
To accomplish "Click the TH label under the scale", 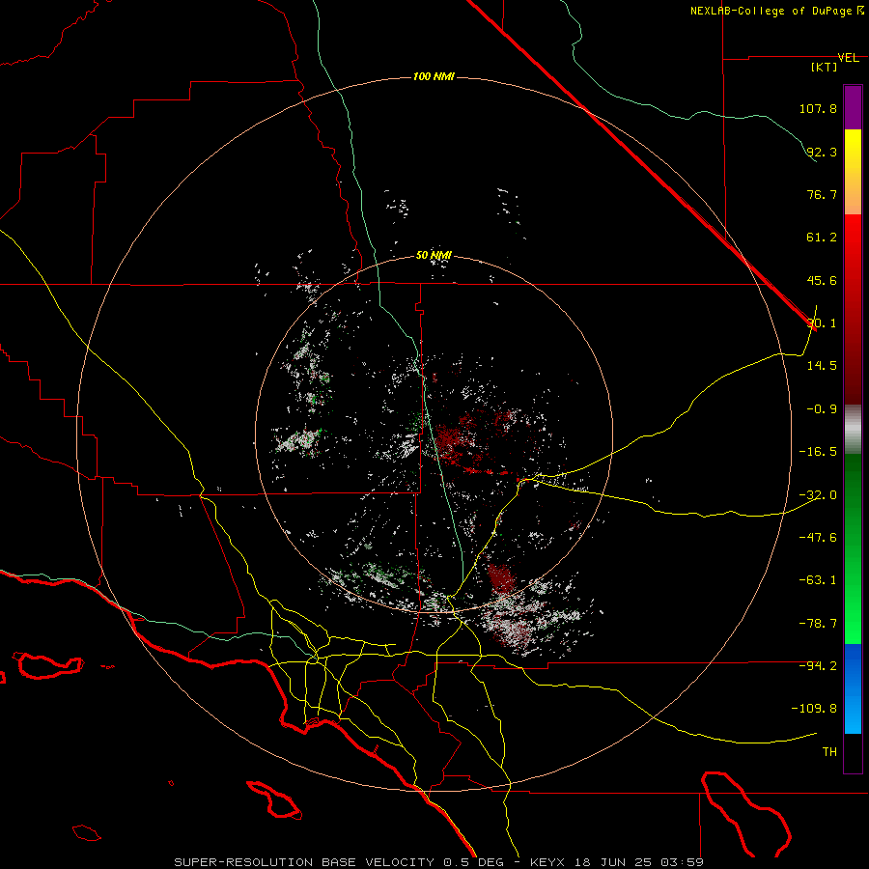I will click(829, 752).
